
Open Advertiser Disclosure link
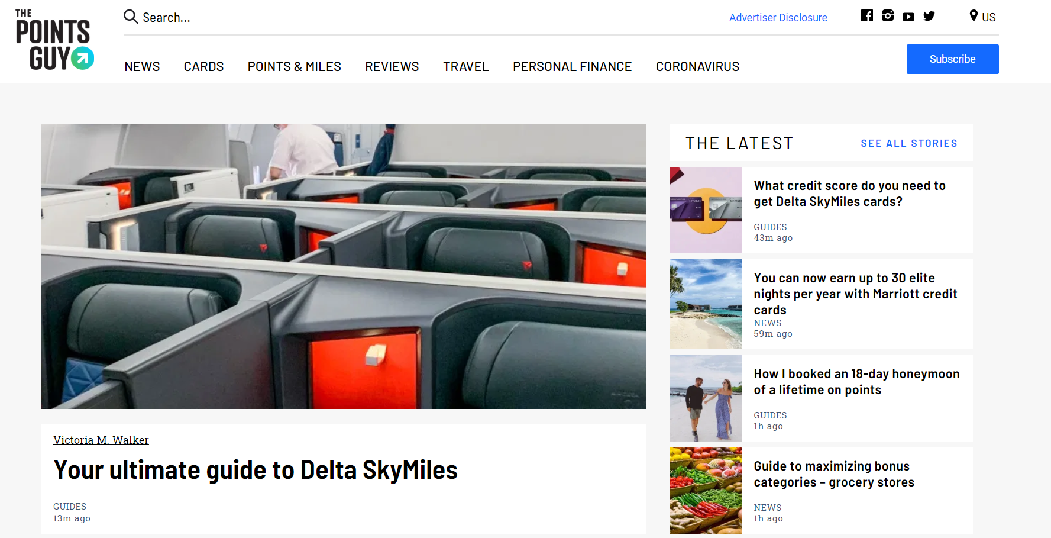tap(778, 18)
